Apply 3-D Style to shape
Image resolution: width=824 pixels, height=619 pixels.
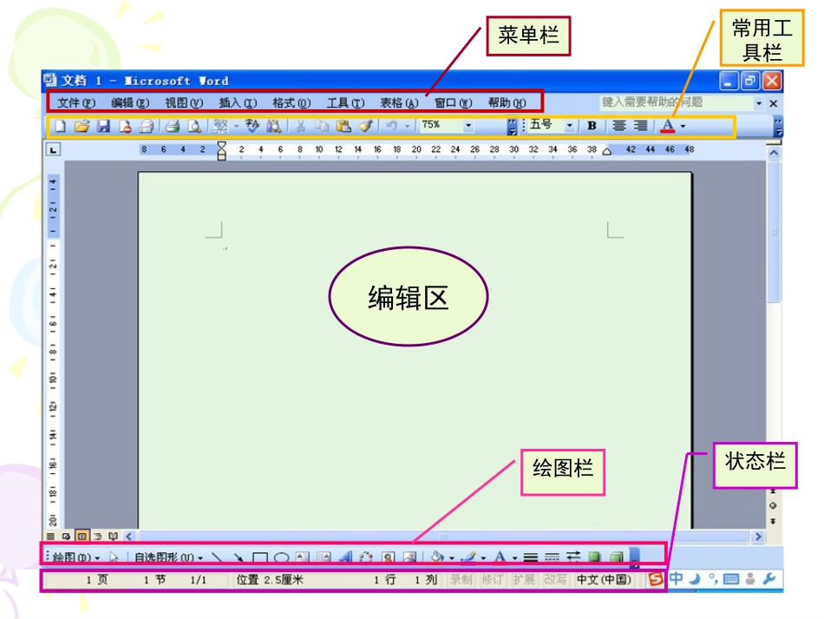617,557
